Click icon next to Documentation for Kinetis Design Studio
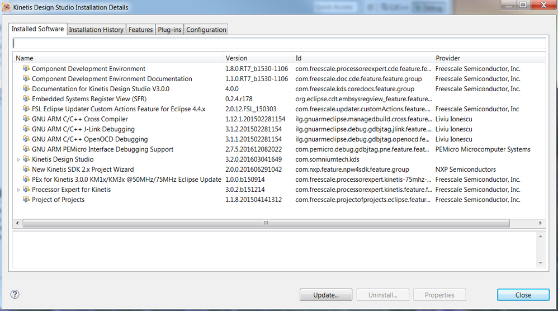Screen dimensions: 558x311 point(26,88)
